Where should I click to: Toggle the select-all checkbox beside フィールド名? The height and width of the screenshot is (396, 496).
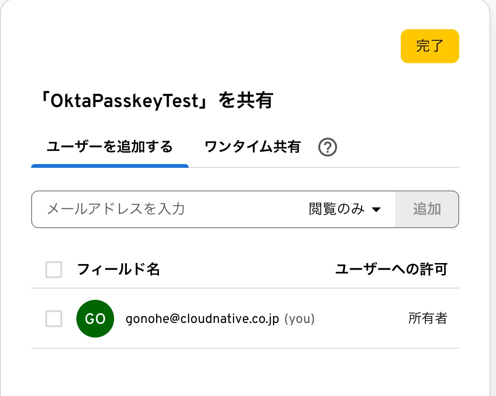click(54, 270)
